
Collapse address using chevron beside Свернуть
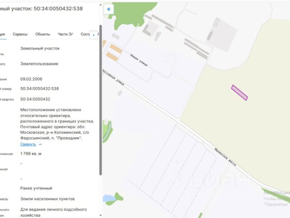tap(40, 144)
